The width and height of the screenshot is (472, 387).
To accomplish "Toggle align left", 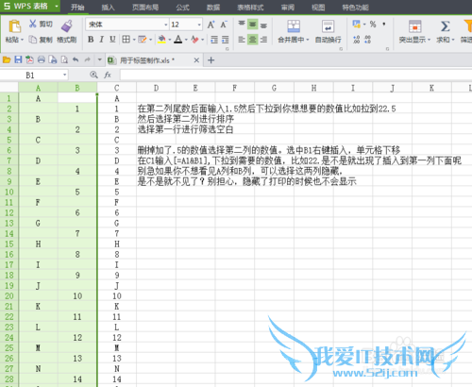I will (242, 40).
